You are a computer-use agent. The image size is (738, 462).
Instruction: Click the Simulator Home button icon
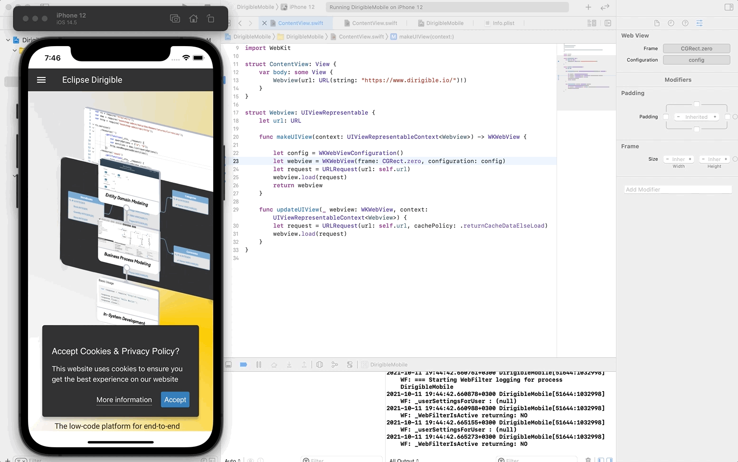click(x=193, y=19)
